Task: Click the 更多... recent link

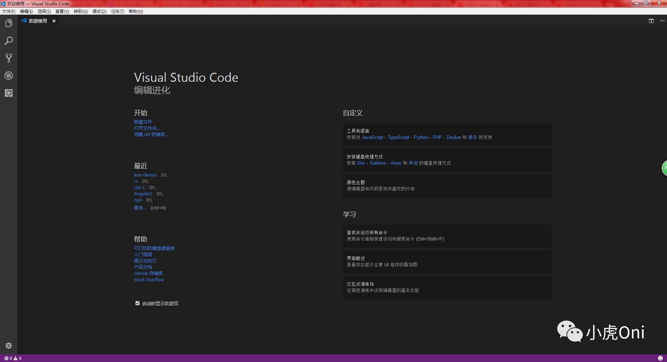Action: pyautogui.click(x=140, y=208)
